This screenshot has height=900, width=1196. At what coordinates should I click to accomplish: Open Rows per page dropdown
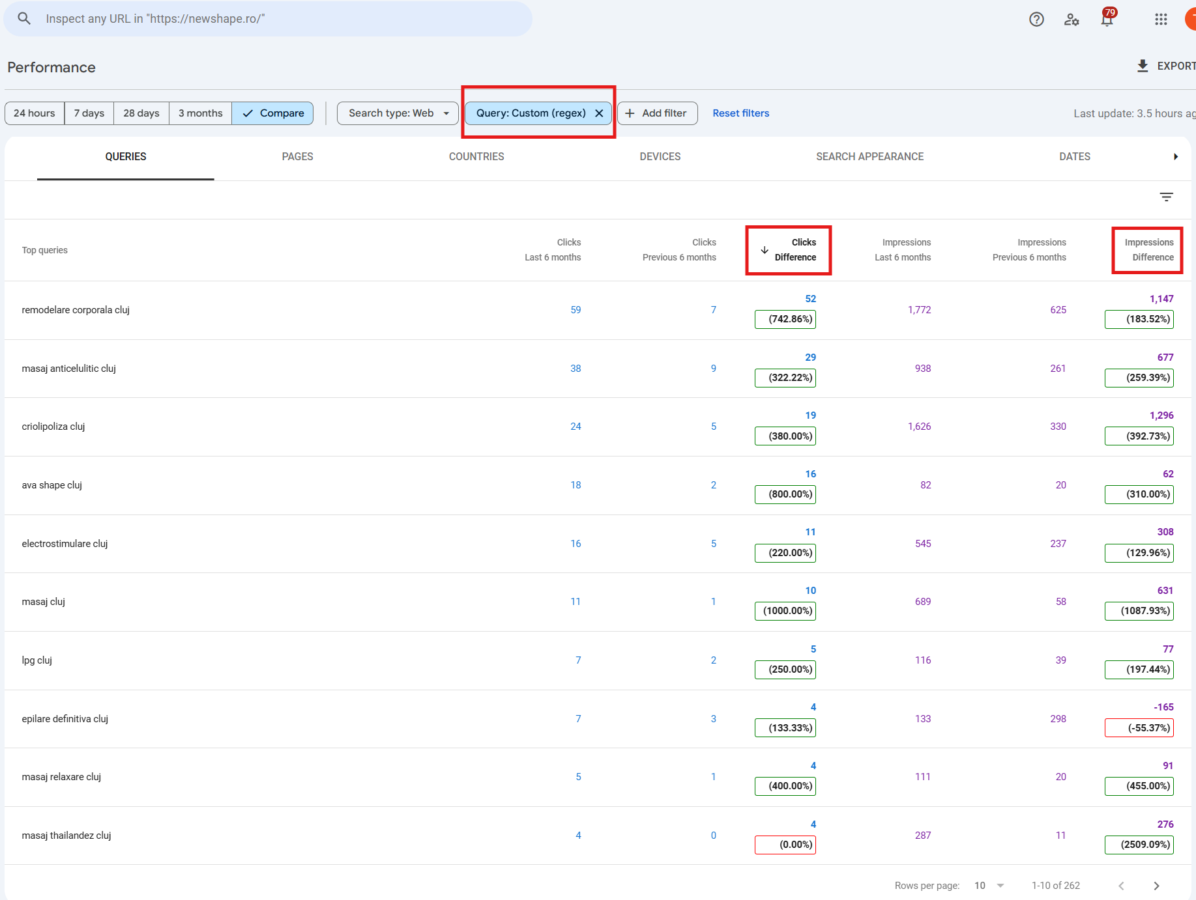(x=989, y=886)
